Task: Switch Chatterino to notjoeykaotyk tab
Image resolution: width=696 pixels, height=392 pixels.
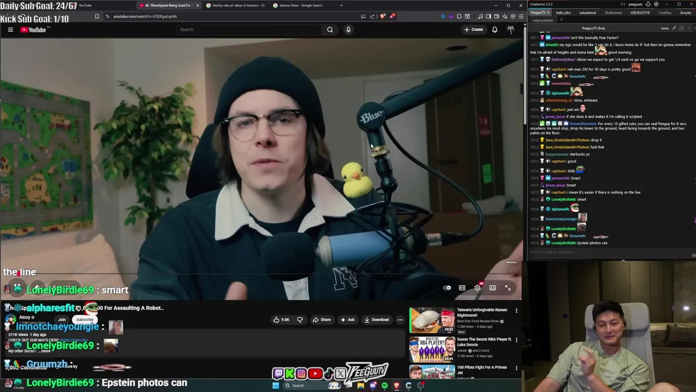Action: (x=543, y=20)
